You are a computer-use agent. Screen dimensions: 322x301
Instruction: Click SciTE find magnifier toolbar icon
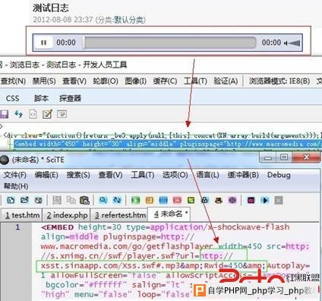(103, 201)
